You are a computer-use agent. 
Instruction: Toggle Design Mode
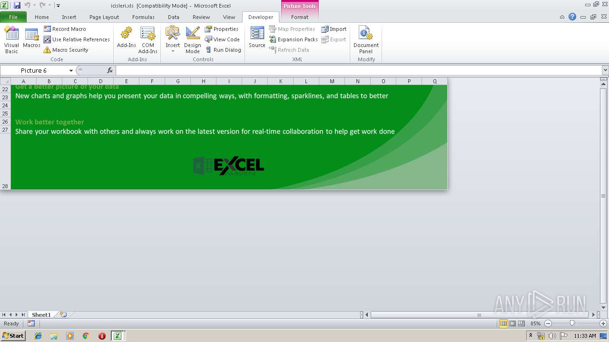(193, 40)
